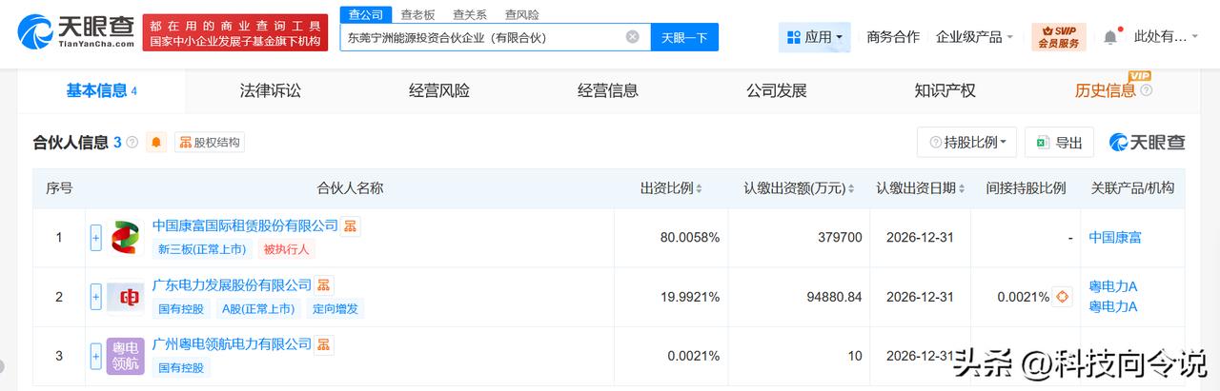Switch to the 查风险 search tab
Viewport: 1220px width, 391px height.
[521, 14]
